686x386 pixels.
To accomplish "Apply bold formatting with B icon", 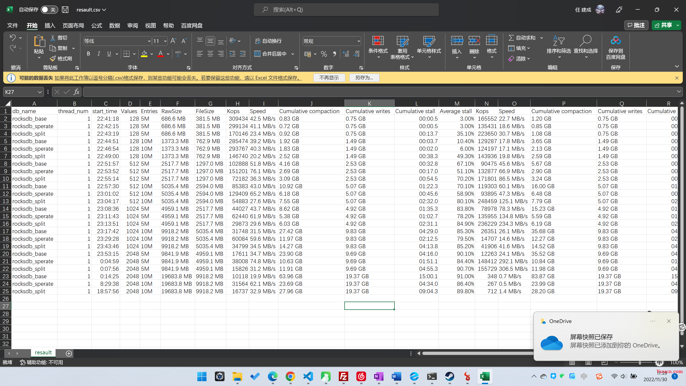I will tap(88, 54).
